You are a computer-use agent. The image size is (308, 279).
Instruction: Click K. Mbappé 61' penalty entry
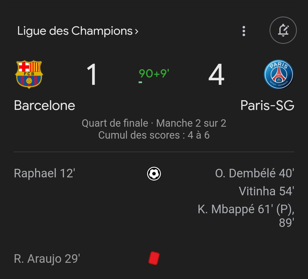(x=246, y=210)
